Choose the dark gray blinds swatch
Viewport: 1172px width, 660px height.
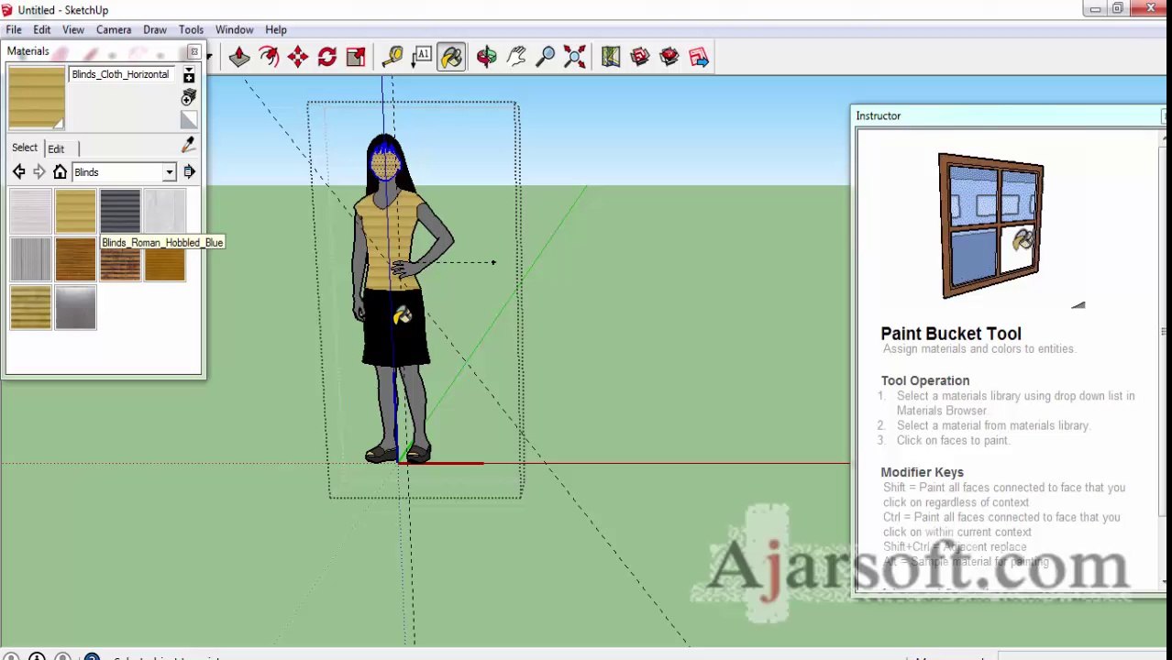click(x=120, y=211)
